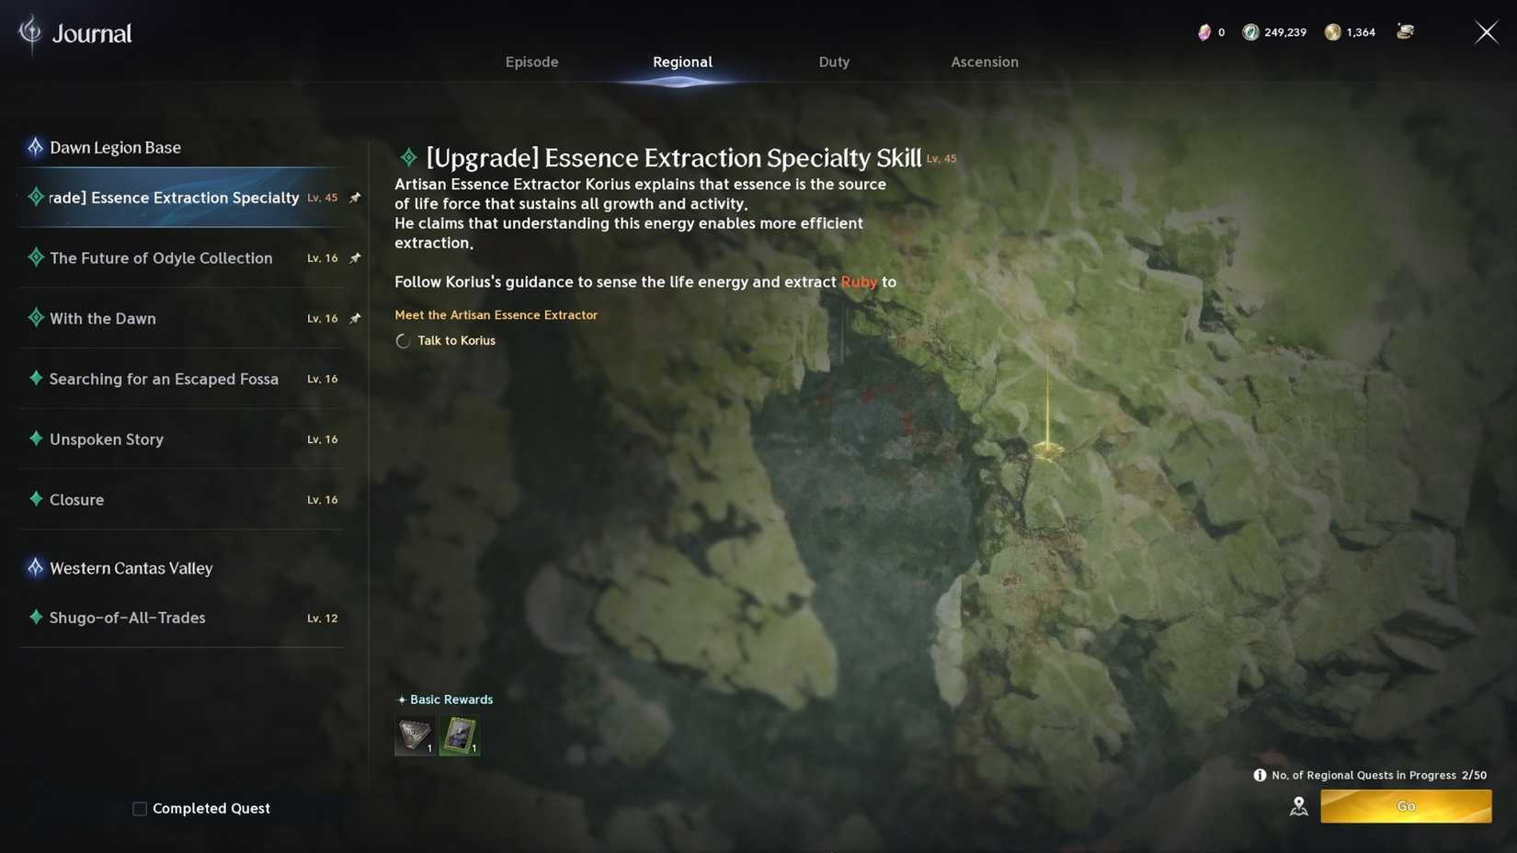Toggle pin on Essence Extraction Specialty quest
1517x853 pixels.
355,198
